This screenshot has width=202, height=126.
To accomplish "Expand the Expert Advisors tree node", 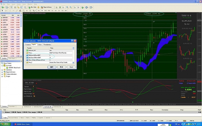I will (x=2, y=72).
